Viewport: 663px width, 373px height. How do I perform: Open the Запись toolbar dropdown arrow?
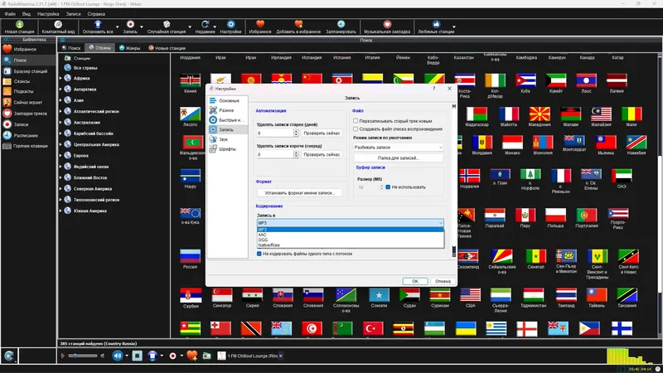pos(142,27)
